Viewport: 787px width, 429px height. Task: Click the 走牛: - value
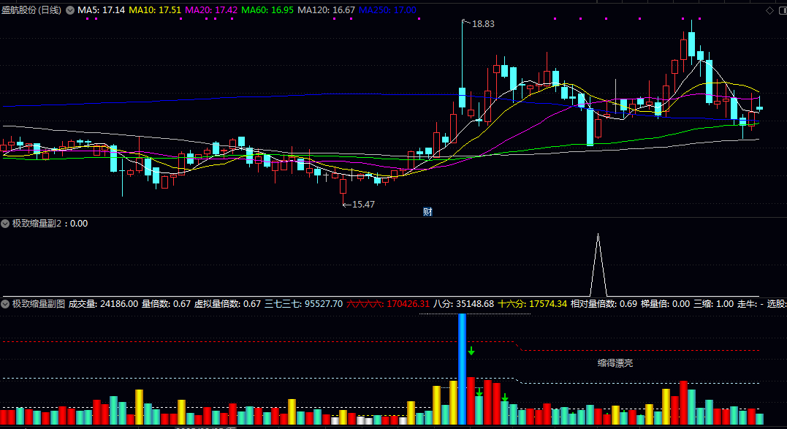(x=750, y=303)
